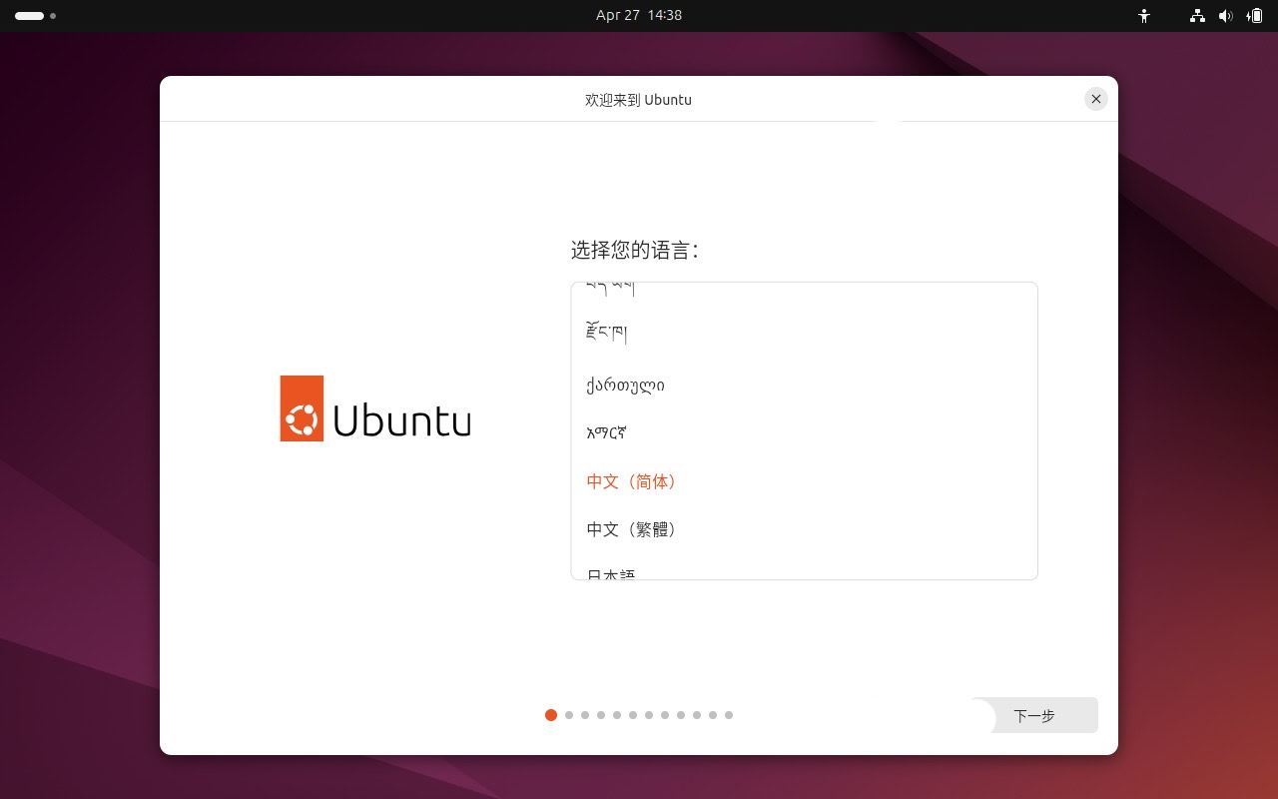Jump to the last page indicator dot
Screen dimensions: 1278x799
pyautogui.click(x=729, y=715)
